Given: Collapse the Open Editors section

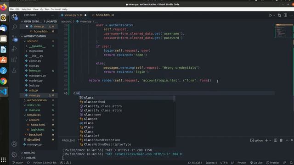Looking at the screenshot, I should click(x=22, y=22).
